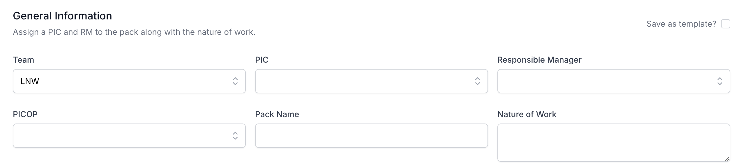This screenshot has height=167, width=742.
Task: Click the PICOP selector arrows icon
Action: tap(235, 136)
